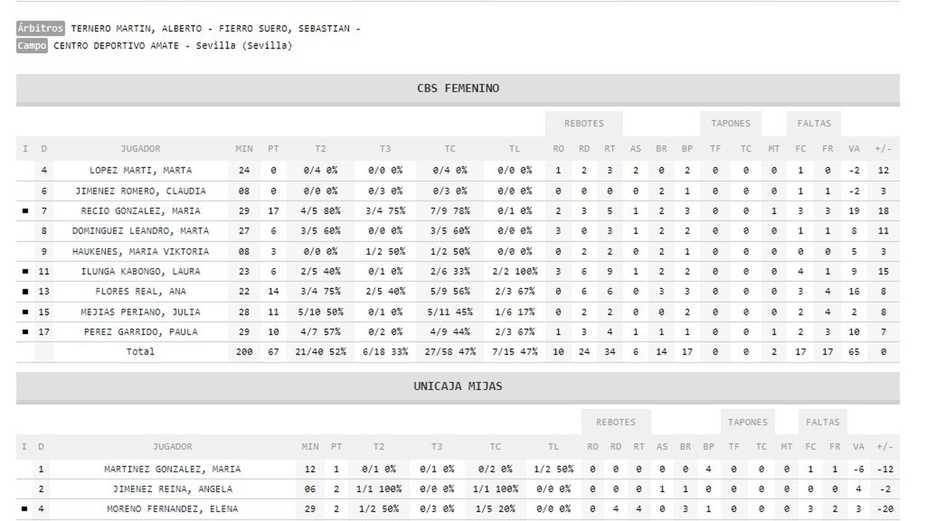Viewport: 927px width, 521px height.
Task: Click the Campo label badge
Action: pyautogui.click(x=32, y=46)
